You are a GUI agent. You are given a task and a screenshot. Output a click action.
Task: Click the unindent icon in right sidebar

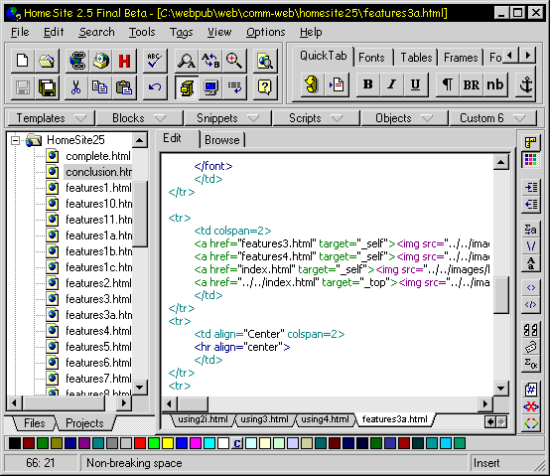pyautogui.click(x=531, y=205)
